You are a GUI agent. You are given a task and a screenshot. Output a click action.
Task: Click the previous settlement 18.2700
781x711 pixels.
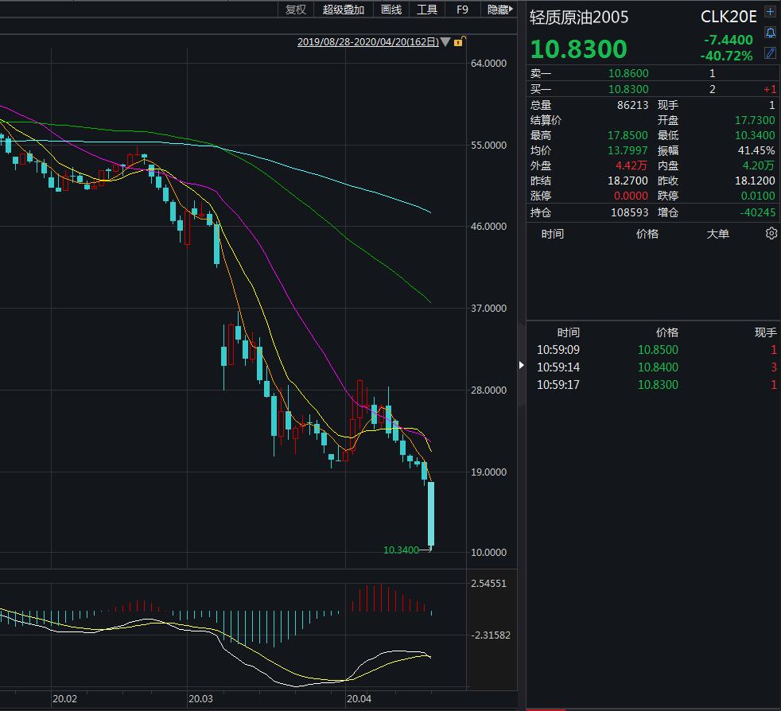point(628,181)
